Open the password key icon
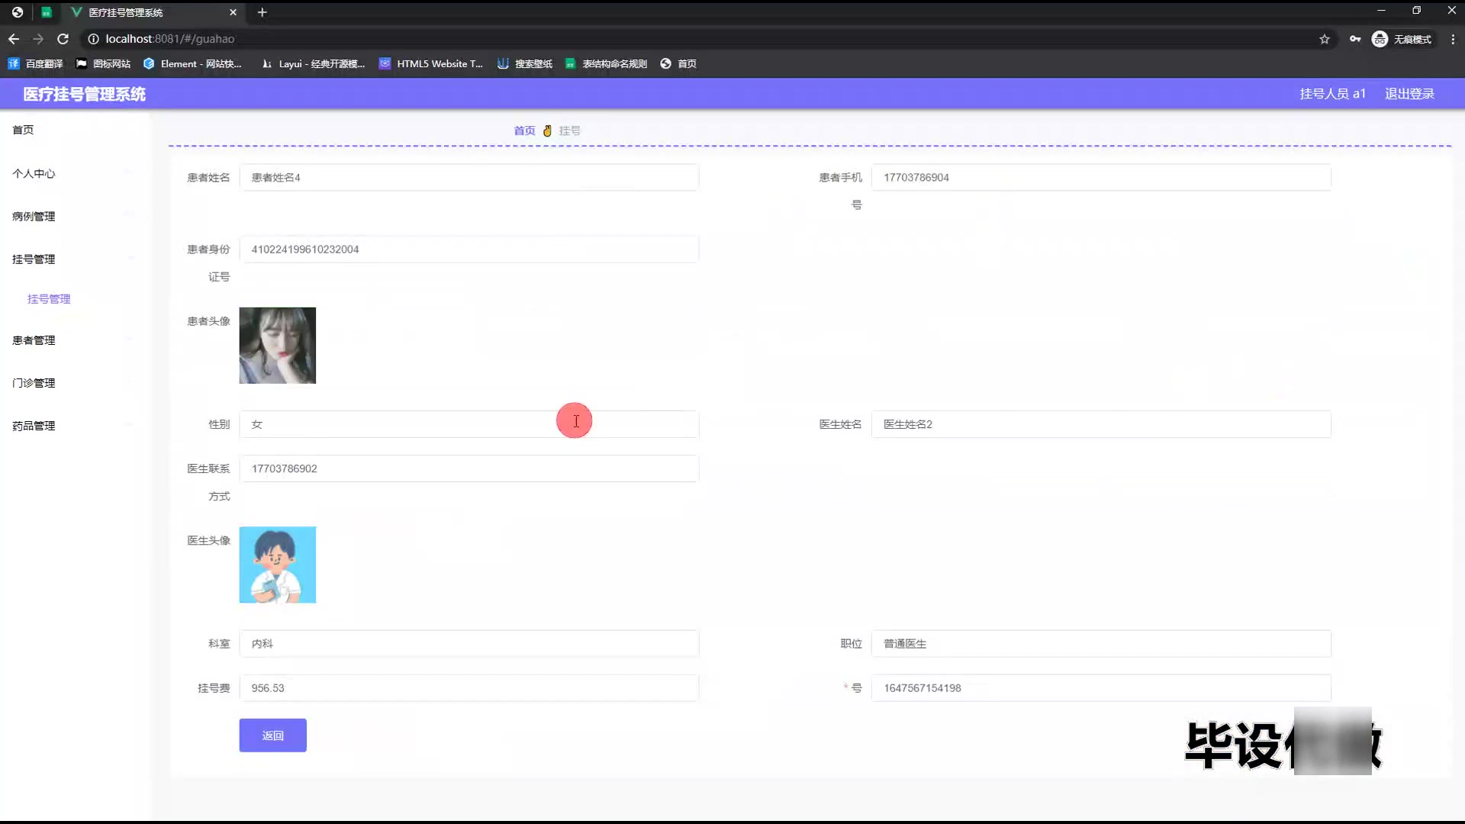Image resolution: width=1465 pixels, height=824 pixels. pos(1355,39)
